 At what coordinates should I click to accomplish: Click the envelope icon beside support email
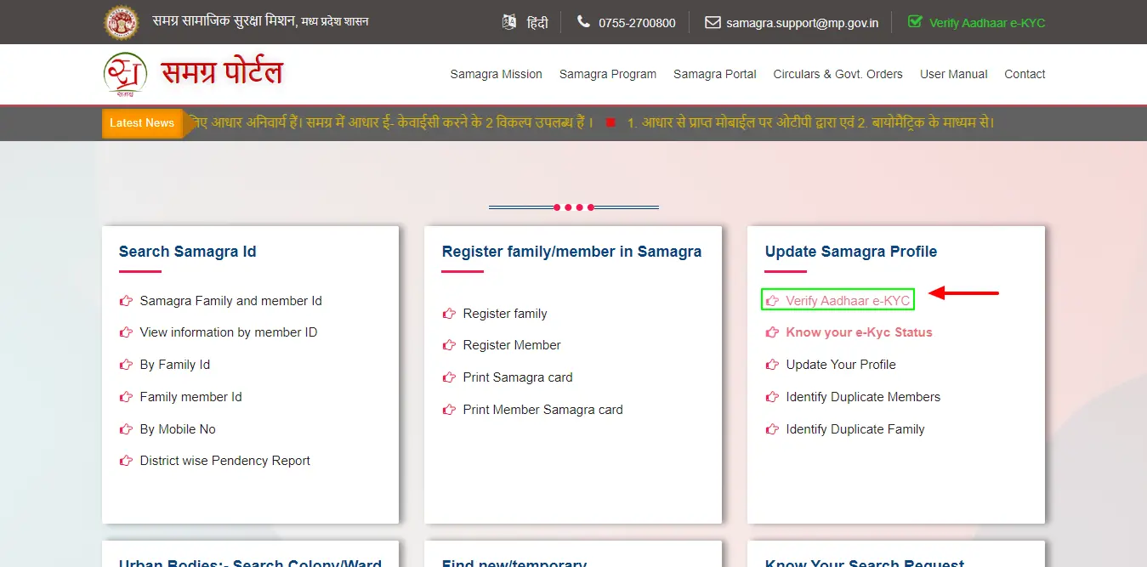pyautogui.click(x=713, y=23)
